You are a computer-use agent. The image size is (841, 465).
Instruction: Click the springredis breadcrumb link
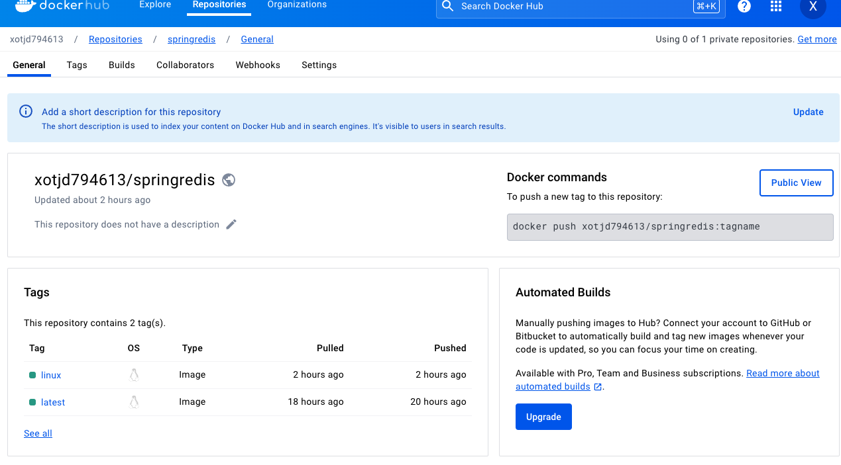coord(192,39)
